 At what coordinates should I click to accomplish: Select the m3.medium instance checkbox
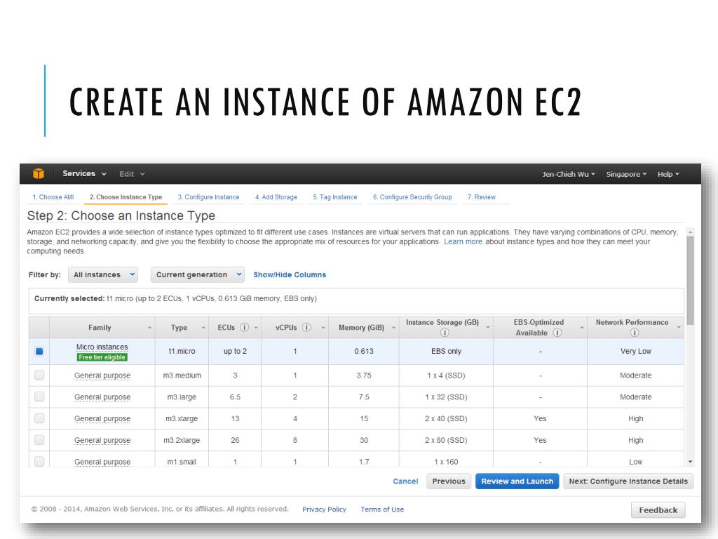39,375
